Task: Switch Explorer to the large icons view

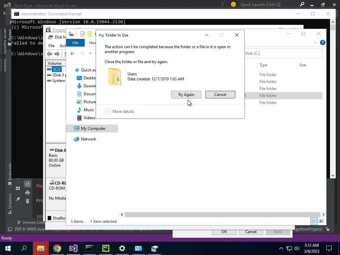Action: coord(321,221)
